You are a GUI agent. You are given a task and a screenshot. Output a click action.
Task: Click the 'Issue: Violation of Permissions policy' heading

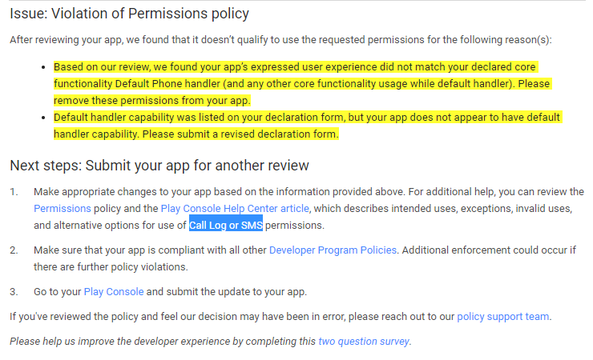click(129, 14)
